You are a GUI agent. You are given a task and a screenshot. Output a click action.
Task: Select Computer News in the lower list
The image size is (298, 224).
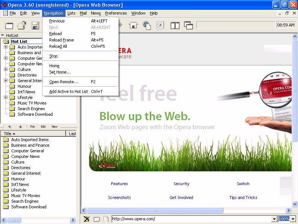(25, 156)
